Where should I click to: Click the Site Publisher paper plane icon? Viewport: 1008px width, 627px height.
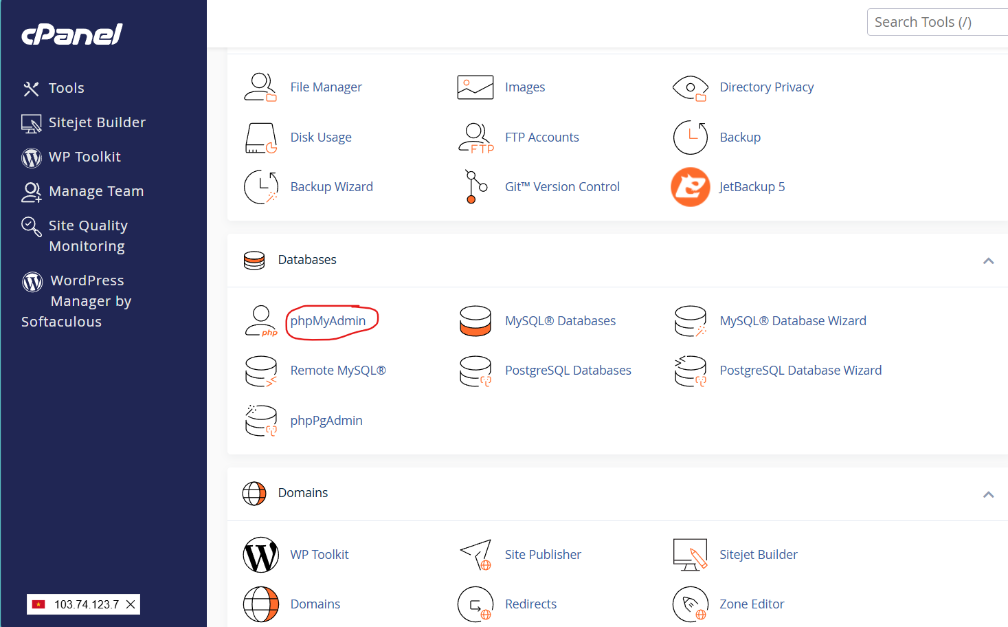[475, 555]
